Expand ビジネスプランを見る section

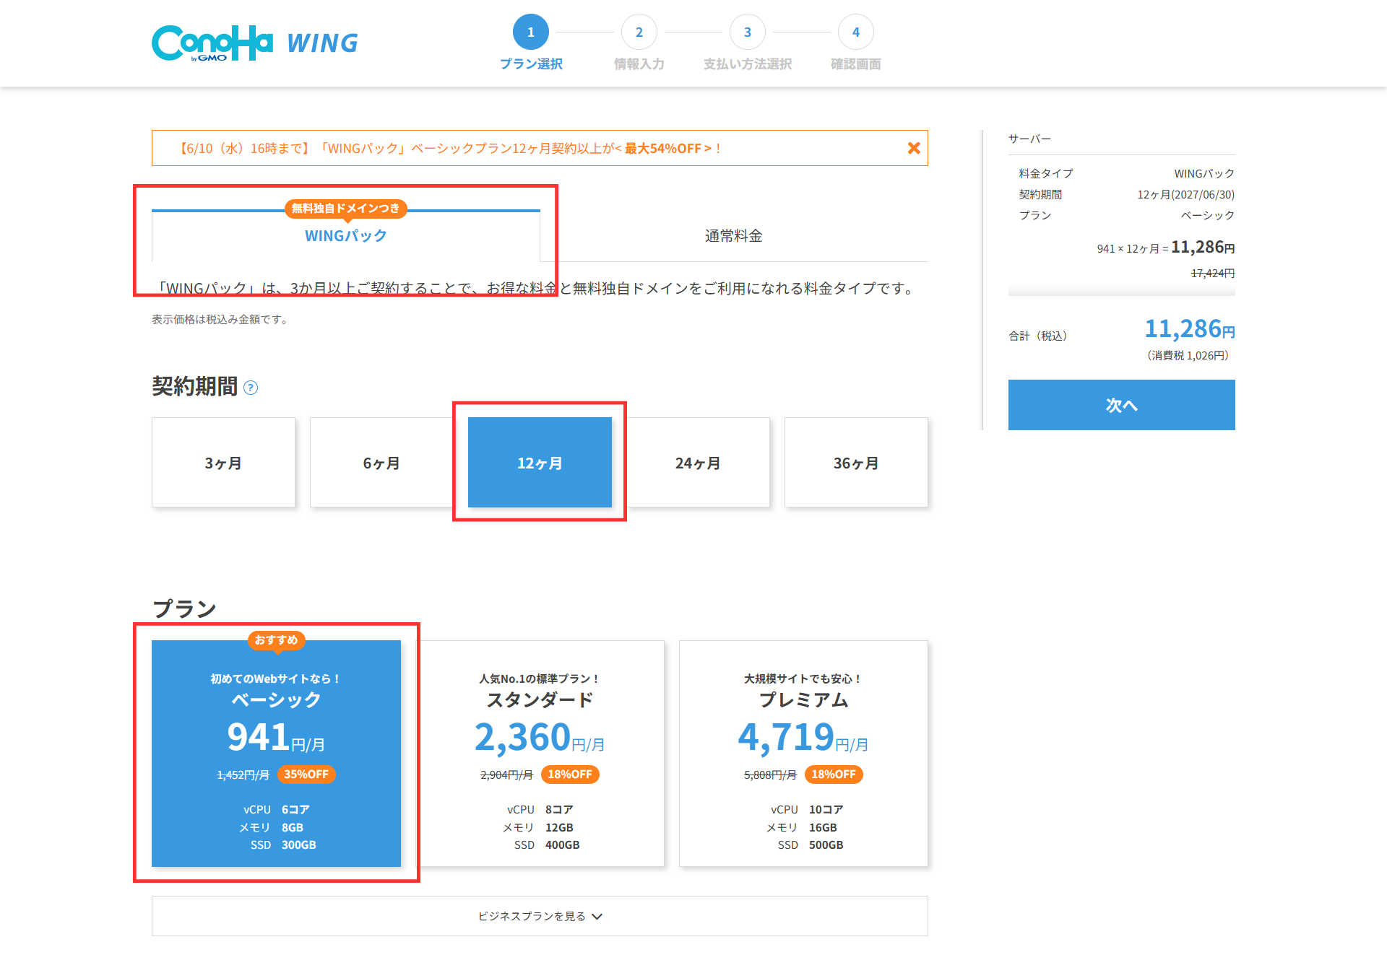(x=540, y=916)
